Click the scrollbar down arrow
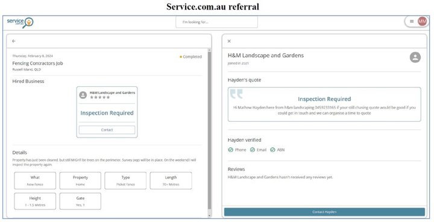The image size is (434, 222). point(209,215)
